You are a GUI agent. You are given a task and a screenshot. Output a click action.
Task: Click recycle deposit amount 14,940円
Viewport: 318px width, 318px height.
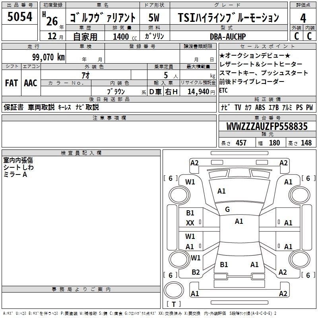coord(198,91)
